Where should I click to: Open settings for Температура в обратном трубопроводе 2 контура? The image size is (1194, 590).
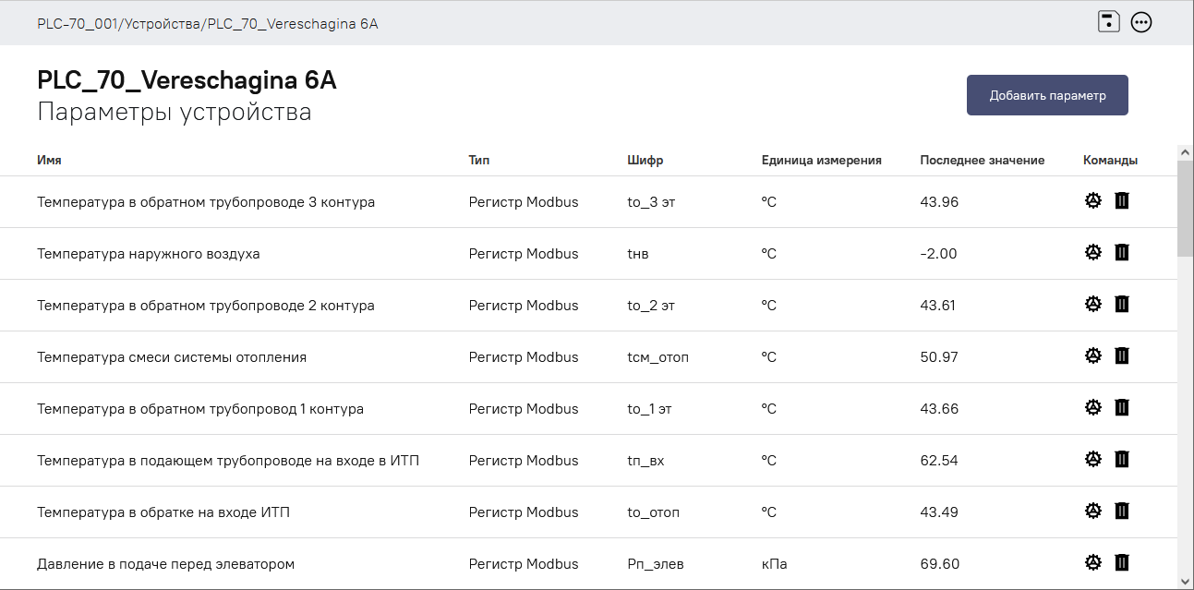tap(1093, 304)
